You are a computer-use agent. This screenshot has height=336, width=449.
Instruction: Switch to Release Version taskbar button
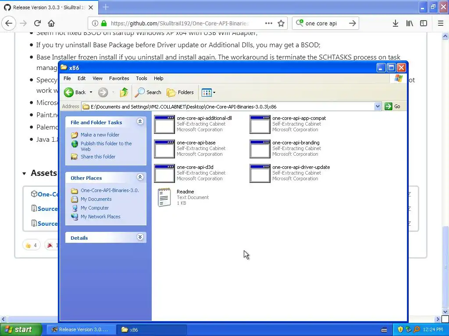(x=81, y=330)
